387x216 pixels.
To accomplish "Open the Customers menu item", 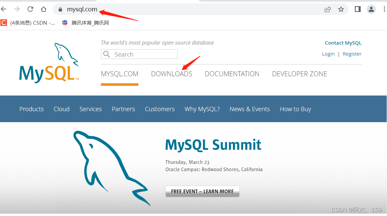I will 160,109.
